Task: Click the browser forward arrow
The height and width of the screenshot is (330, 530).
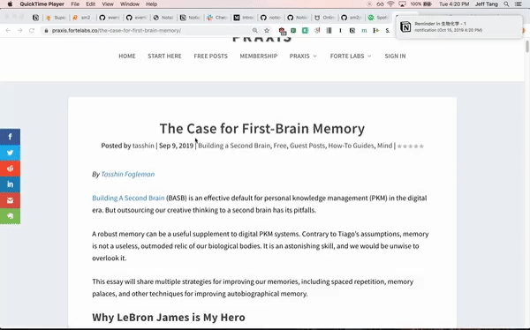Action: pyautogui.click(x=20, y=30)
